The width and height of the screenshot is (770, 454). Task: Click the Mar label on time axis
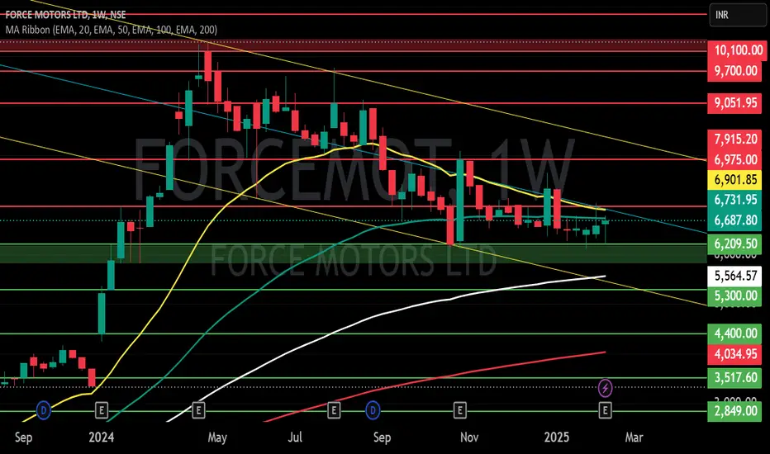point(634,437)
